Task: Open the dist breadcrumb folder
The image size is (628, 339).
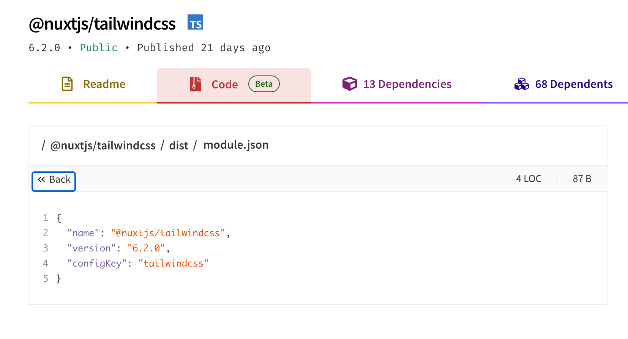Action: pos(178,146)
